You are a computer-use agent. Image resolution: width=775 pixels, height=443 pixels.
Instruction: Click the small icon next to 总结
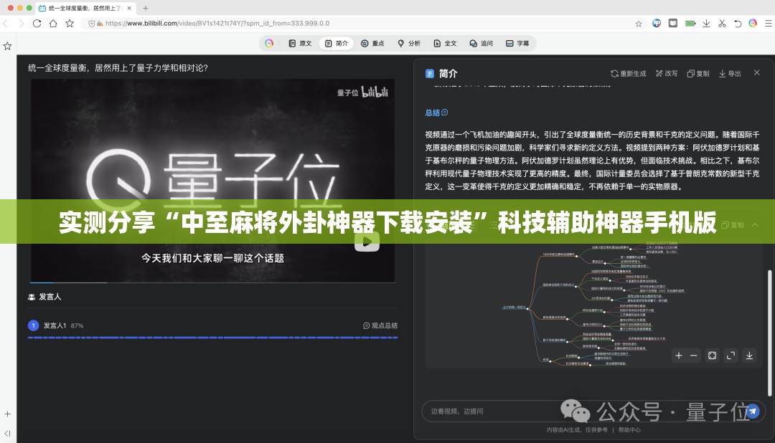[444, 113]
